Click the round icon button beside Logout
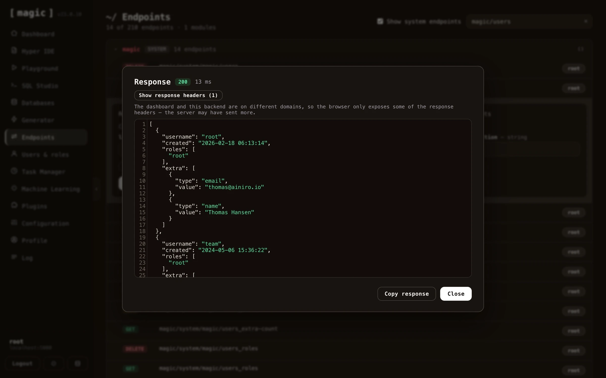Viewport: 606px width, 378px height. click(x=54, y=363)
